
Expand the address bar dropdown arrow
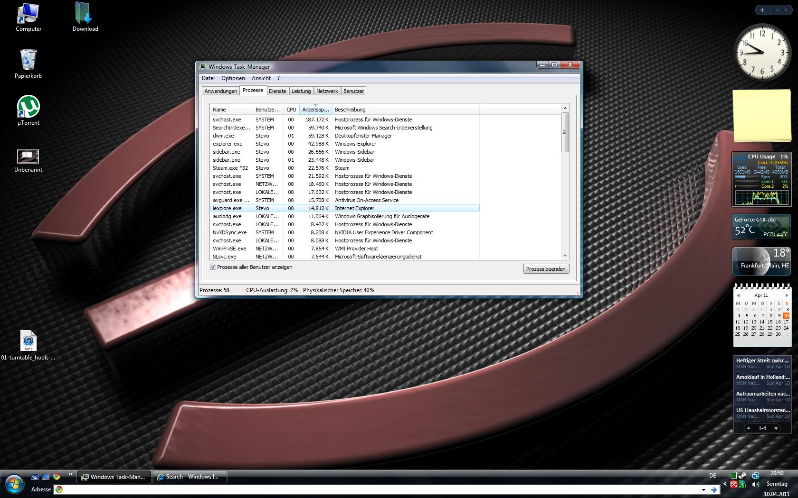tap(703, 489)
